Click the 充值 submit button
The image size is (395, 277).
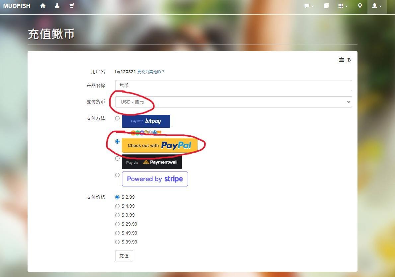point(124,256)
